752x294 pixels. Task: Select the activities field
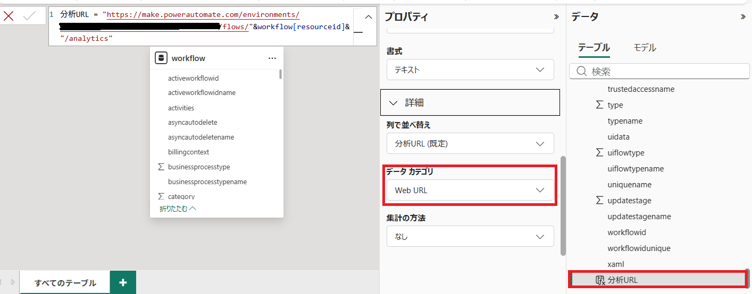tap(181, 108)
